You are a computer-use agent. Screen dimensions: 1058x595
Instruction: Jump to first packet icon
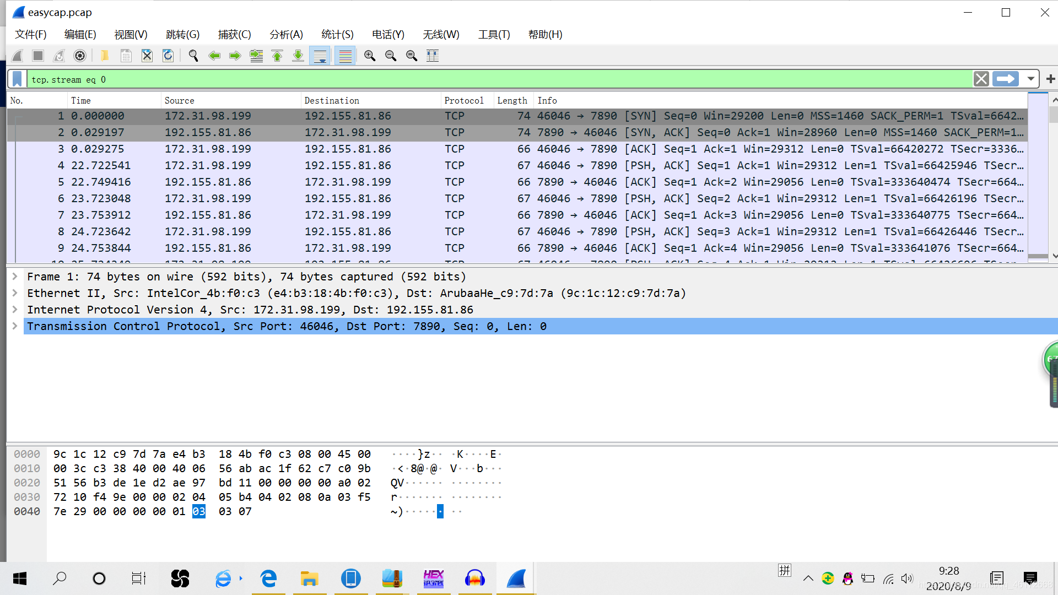[x=277, y=56]
